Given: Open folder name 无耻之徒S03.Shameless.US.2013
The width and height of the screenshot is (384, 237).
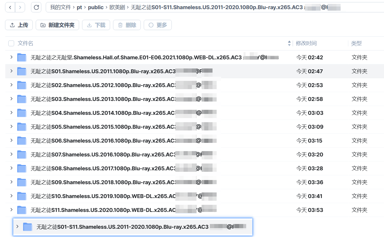Looking at the screenshot, I should tap(124, 99).
